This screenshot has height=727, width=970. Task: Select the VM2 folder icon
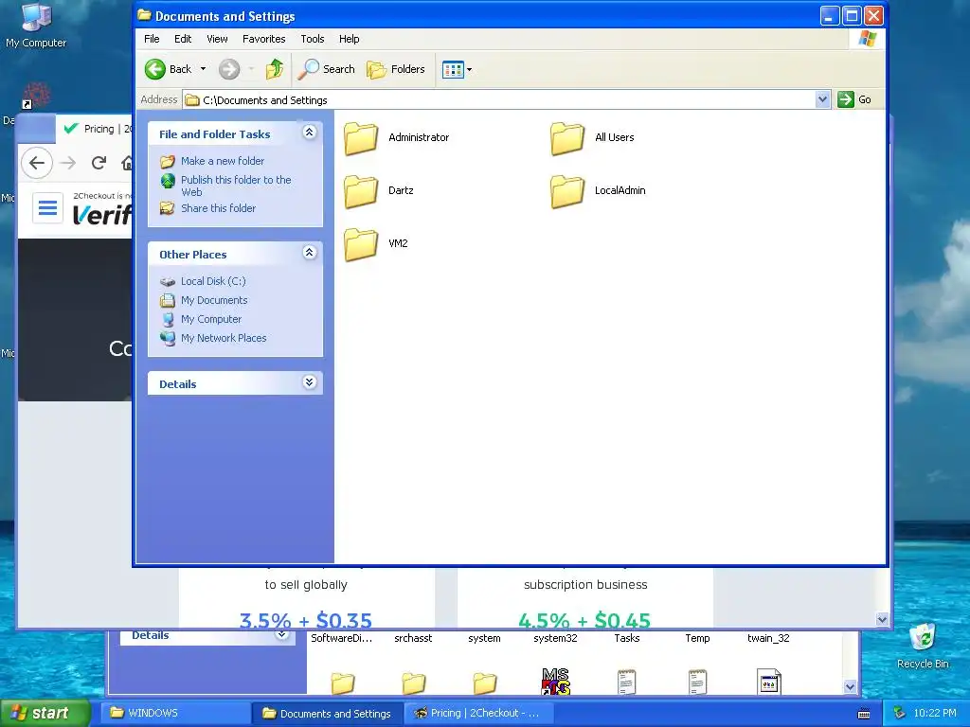coord(361,244)
